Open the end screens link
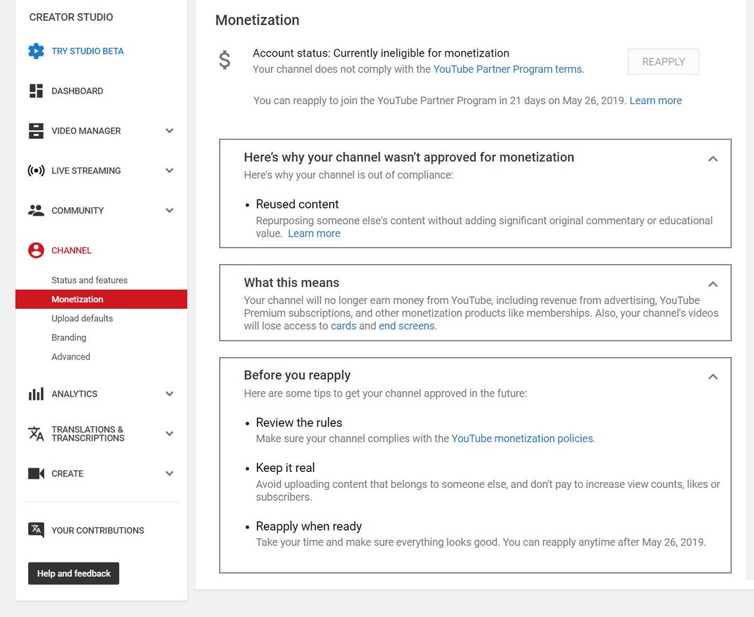Image resolution: width=754 pixels, height=617 pixels. pos(407,326)
